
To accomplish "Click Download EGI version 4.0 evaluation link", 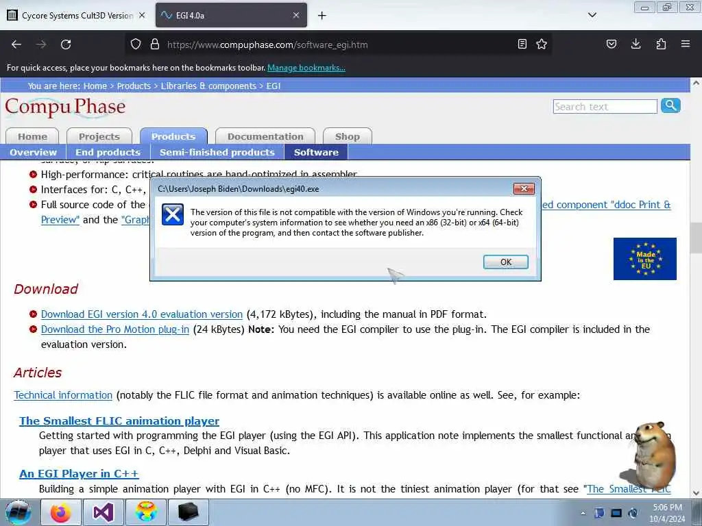I will coord(141,314).
